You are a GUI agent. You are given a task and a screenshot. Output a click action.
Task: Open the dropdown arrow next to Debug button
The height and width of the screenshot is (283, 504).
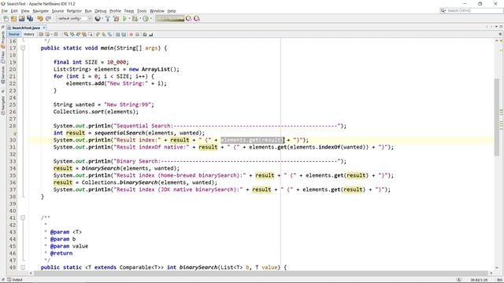[x=140, y=19]
